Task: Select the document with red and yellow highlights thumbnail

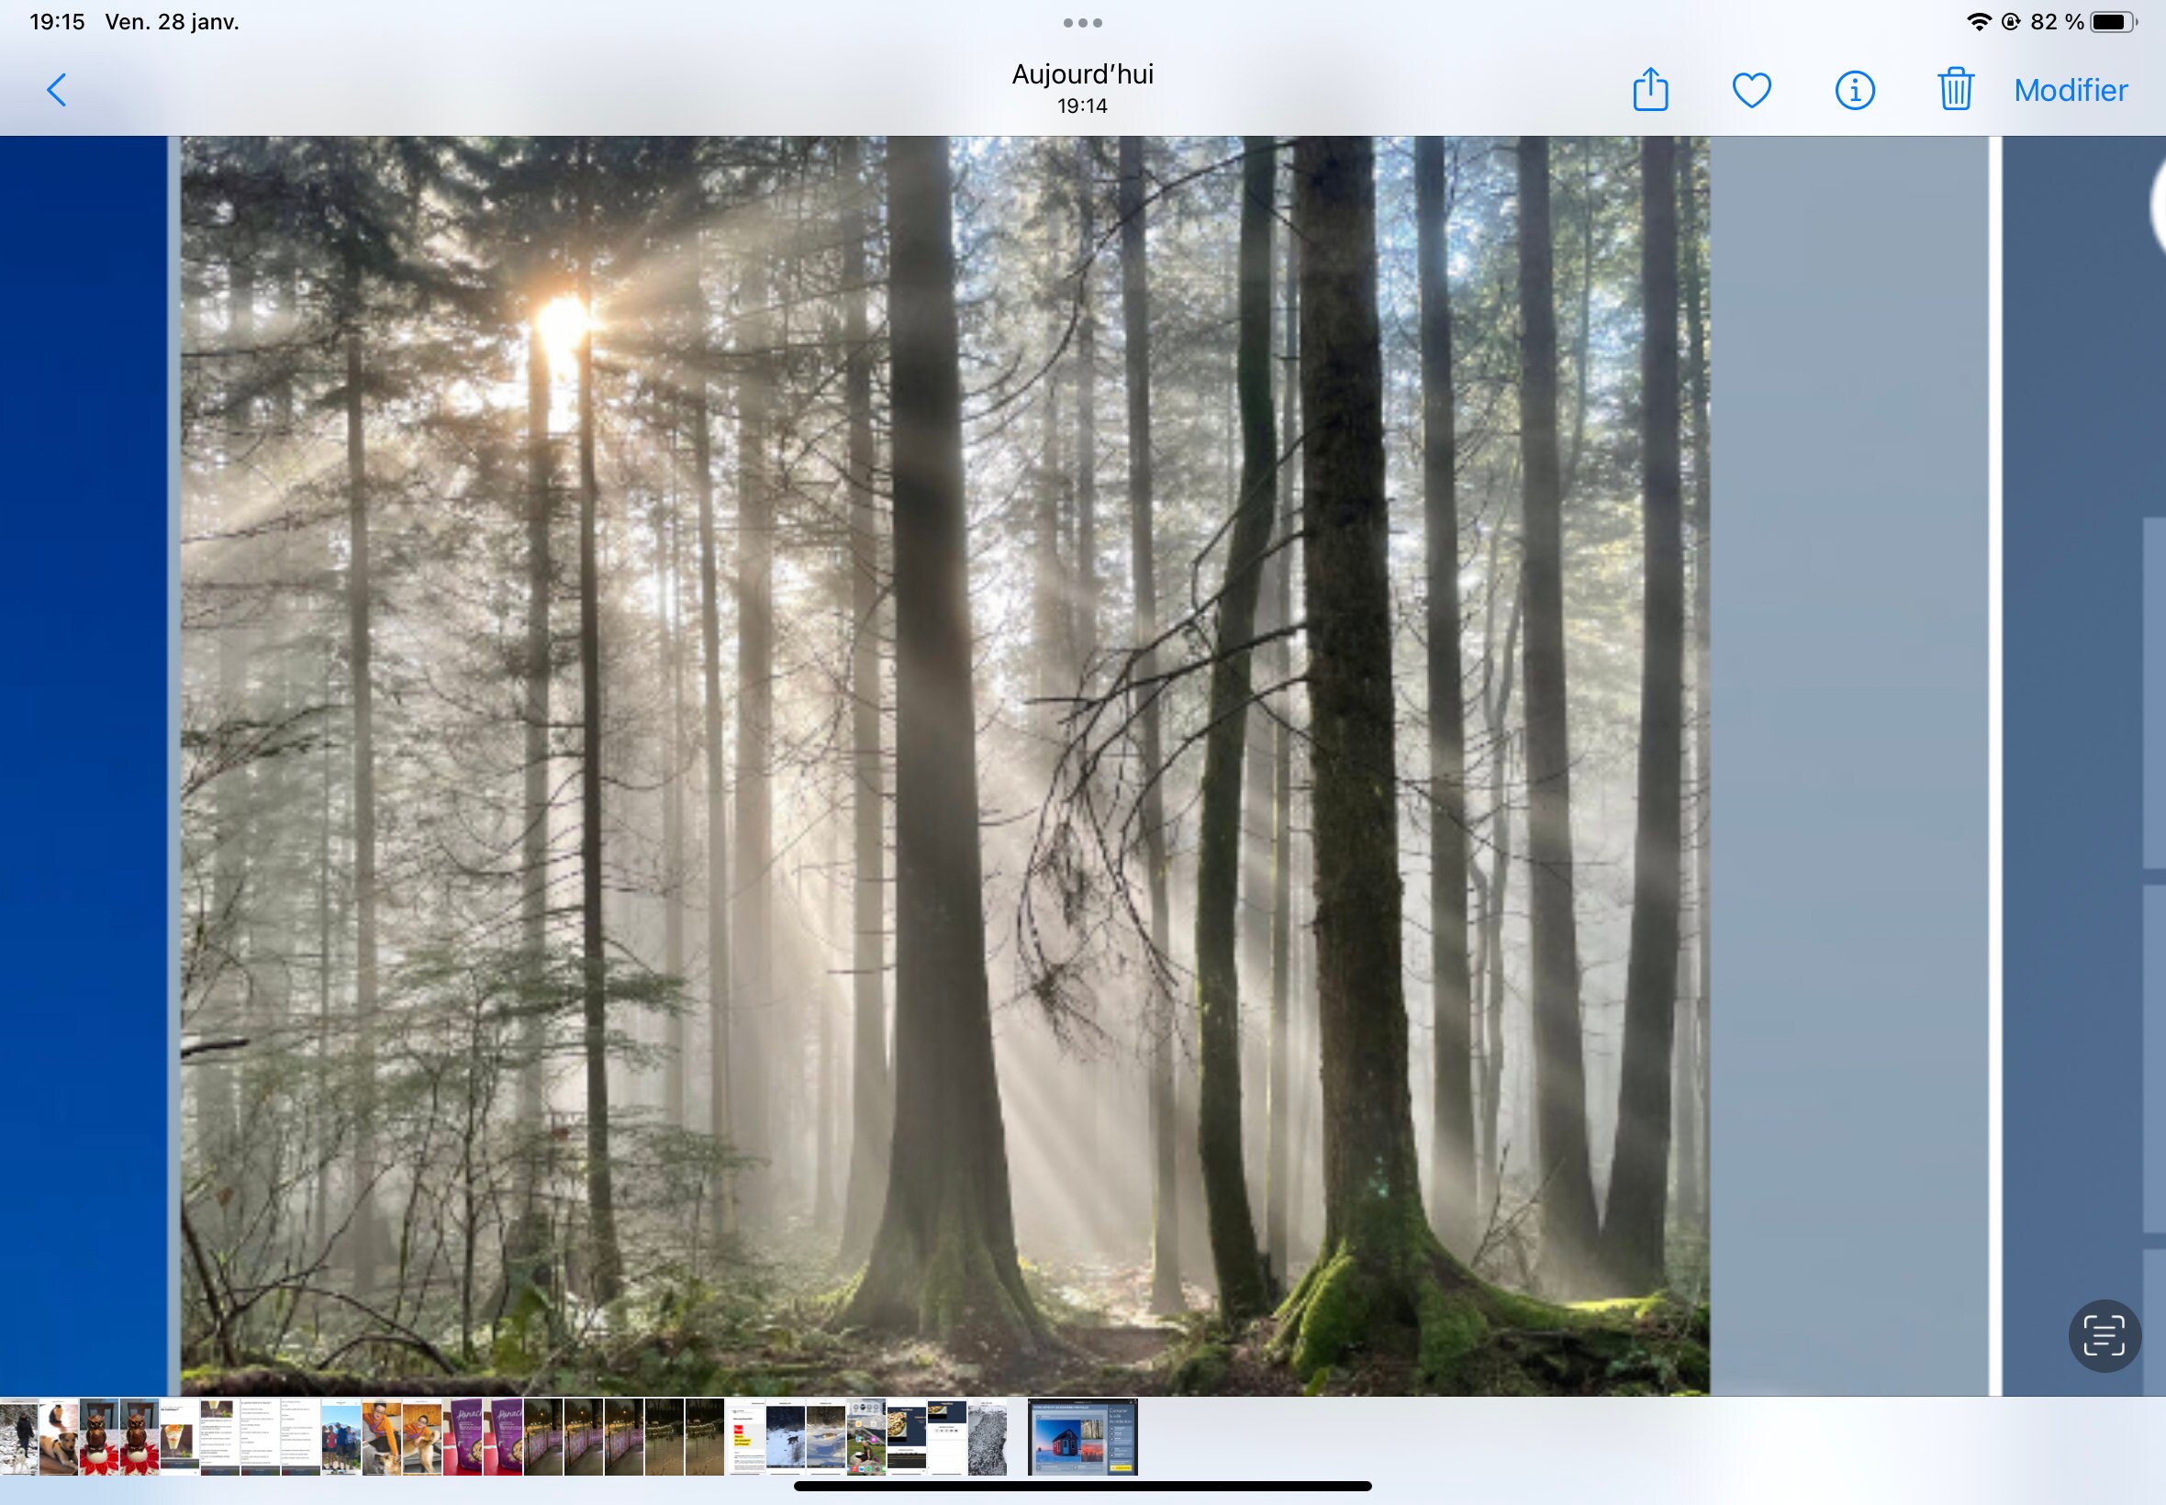Action: point(745,1437)
